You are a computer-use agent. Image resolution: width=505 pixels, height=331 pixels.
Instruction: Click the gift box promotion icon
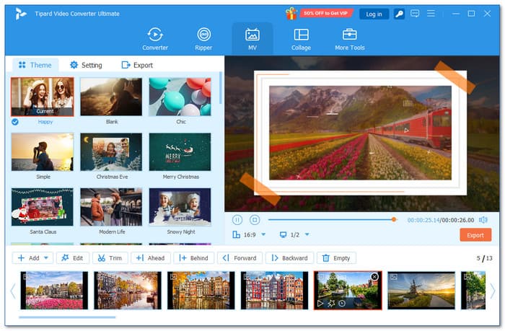click(x=291, y=14)
